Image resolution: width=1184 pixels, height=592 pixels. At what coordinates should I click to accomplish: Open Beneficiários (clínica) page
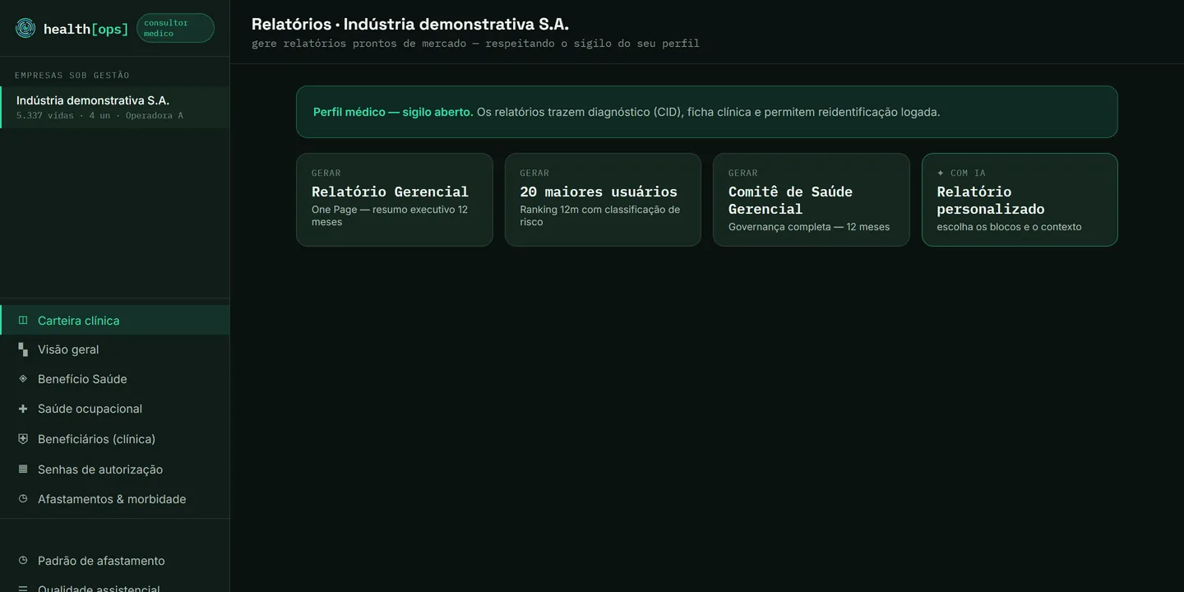(115, 439)
